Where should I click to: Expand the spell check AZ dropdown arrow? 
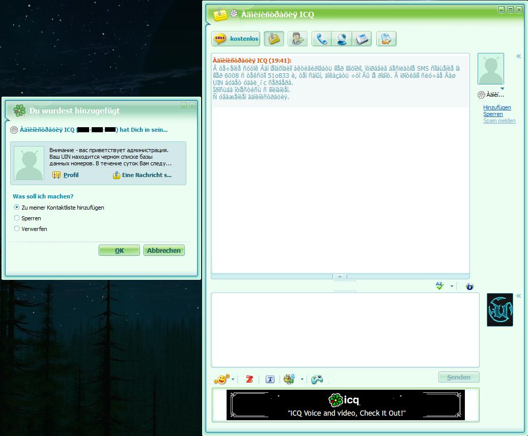pos(452,286)
